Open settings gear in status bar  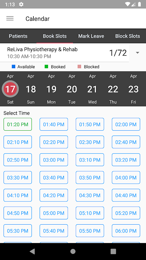[x=21, y=4]
